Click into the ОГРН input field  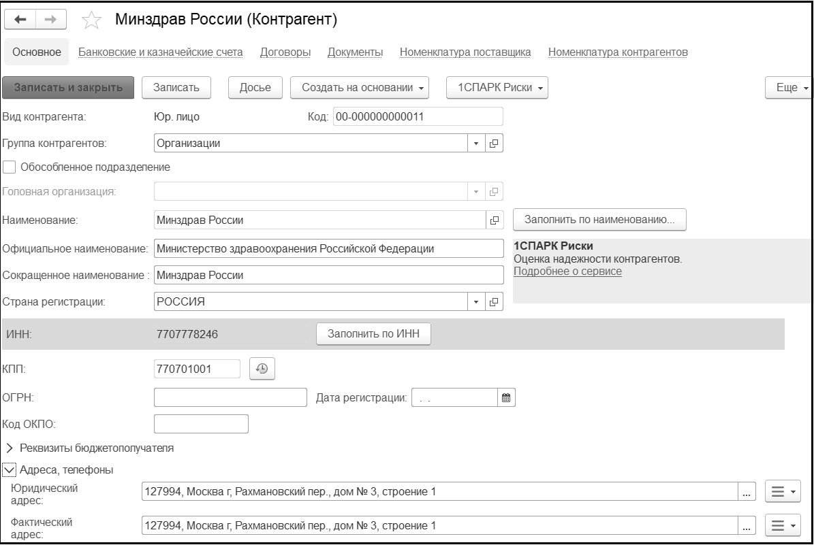coord(231,397)
